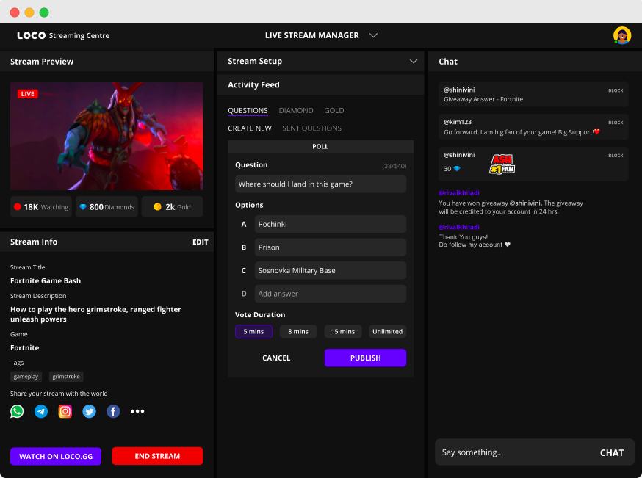642x478 pixels.
Task: Click option C Sosnovka Military Base field
Action: tap(331, 270)
